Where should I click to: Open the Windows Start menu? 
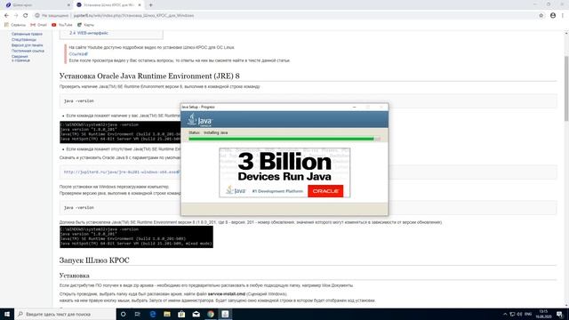pyautogui.click(x=7, y=314)
